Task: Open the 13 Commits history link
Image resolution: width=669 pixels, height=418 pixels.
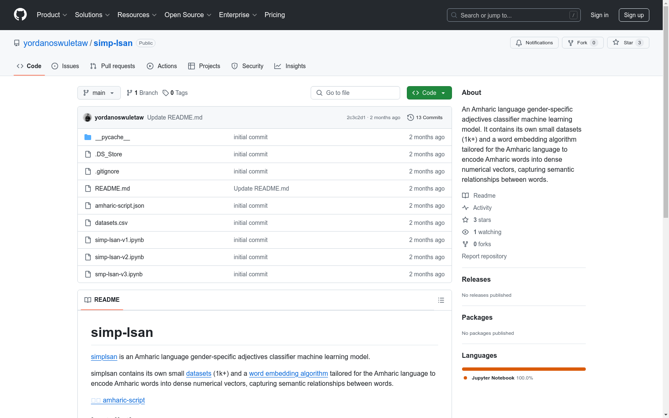Action: pos(425,117)
